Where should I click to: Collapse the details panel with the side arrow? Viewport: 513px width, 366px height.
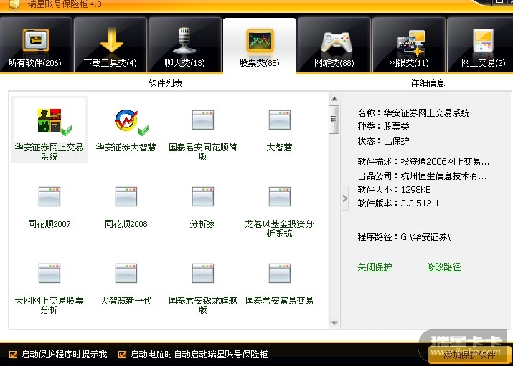pyautogui.click(x=345, y=198)
